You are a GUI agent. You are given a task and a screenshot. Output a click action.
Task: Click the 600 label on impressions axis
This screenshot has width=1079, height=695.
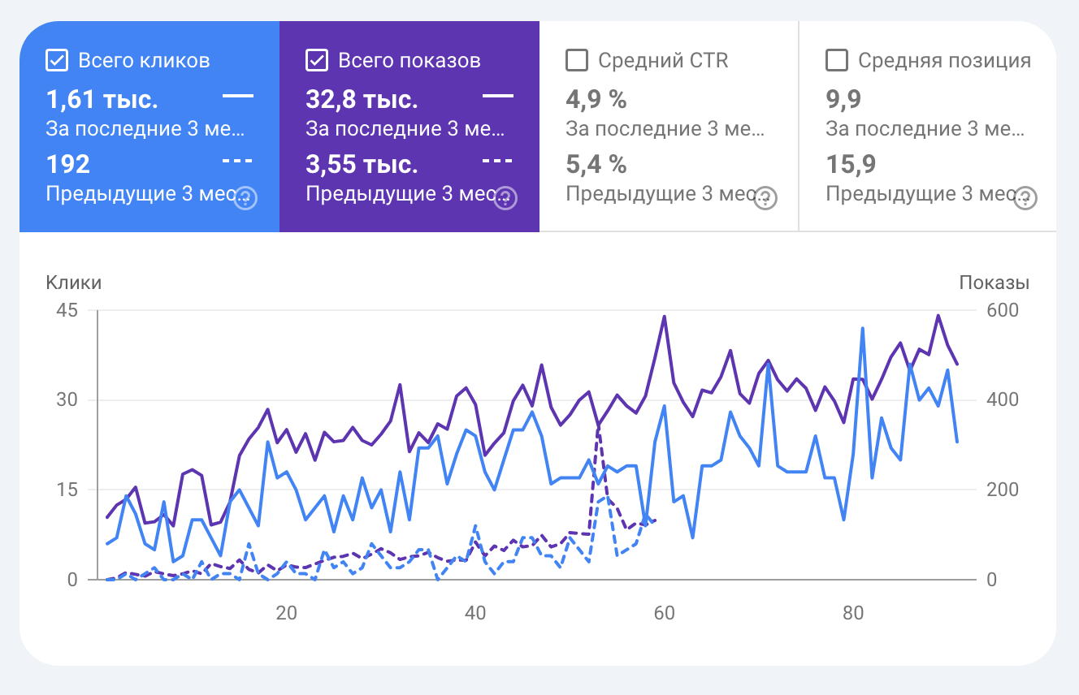[1003, 311]
